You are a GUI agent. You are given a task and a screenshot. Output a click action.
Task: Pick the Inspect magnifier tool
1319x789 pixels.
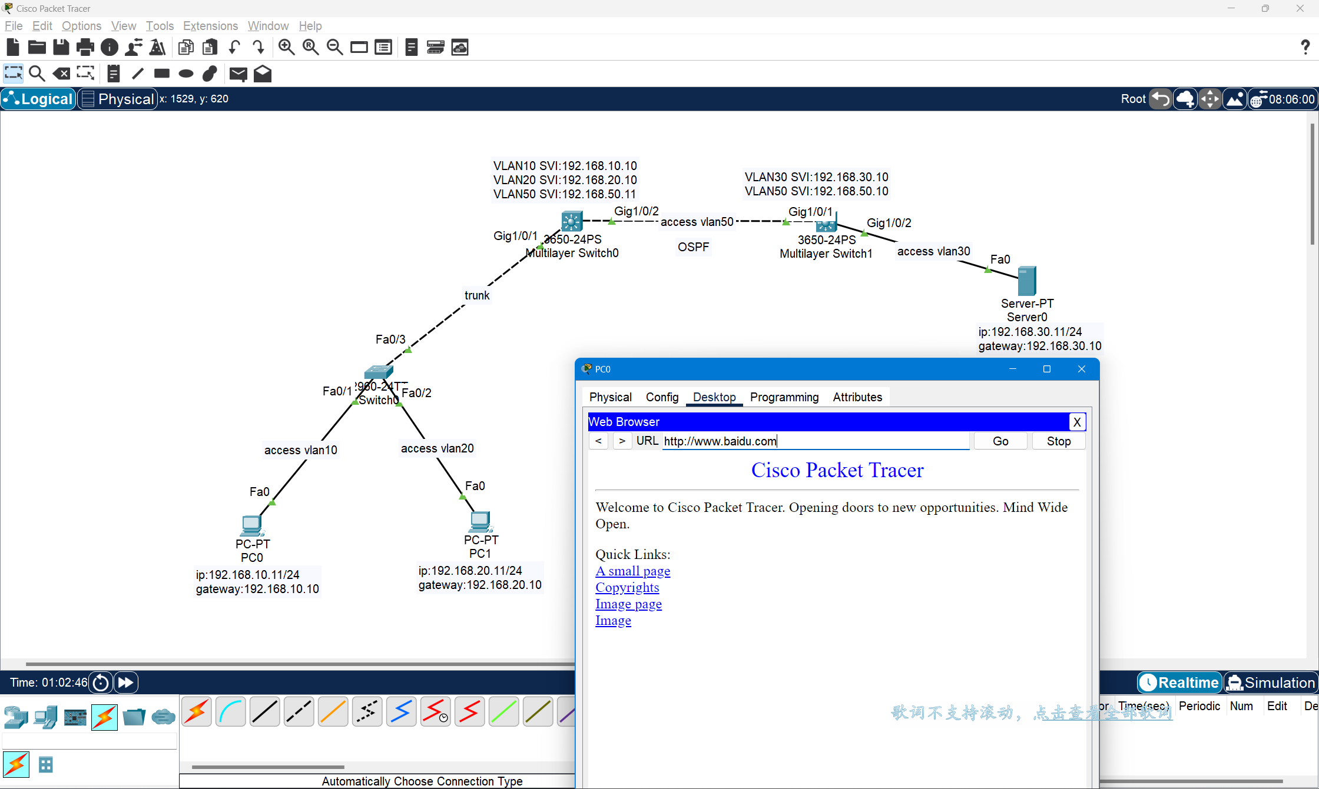37,74
